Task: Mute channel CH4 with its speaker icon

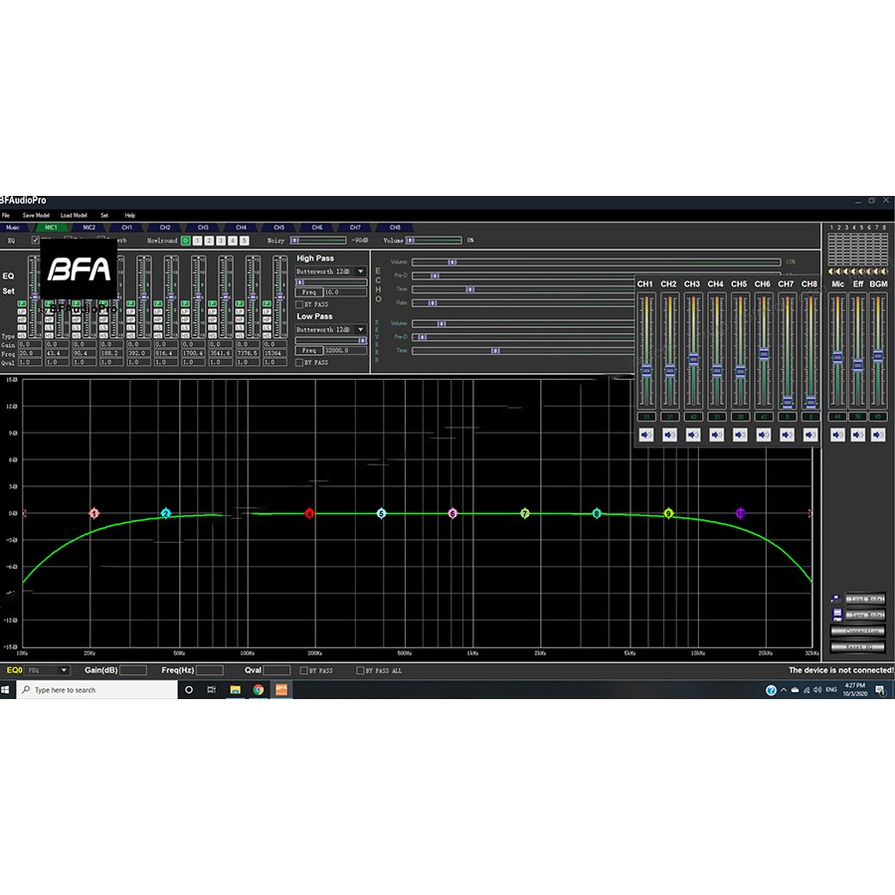Action: [x=716, y=435]
